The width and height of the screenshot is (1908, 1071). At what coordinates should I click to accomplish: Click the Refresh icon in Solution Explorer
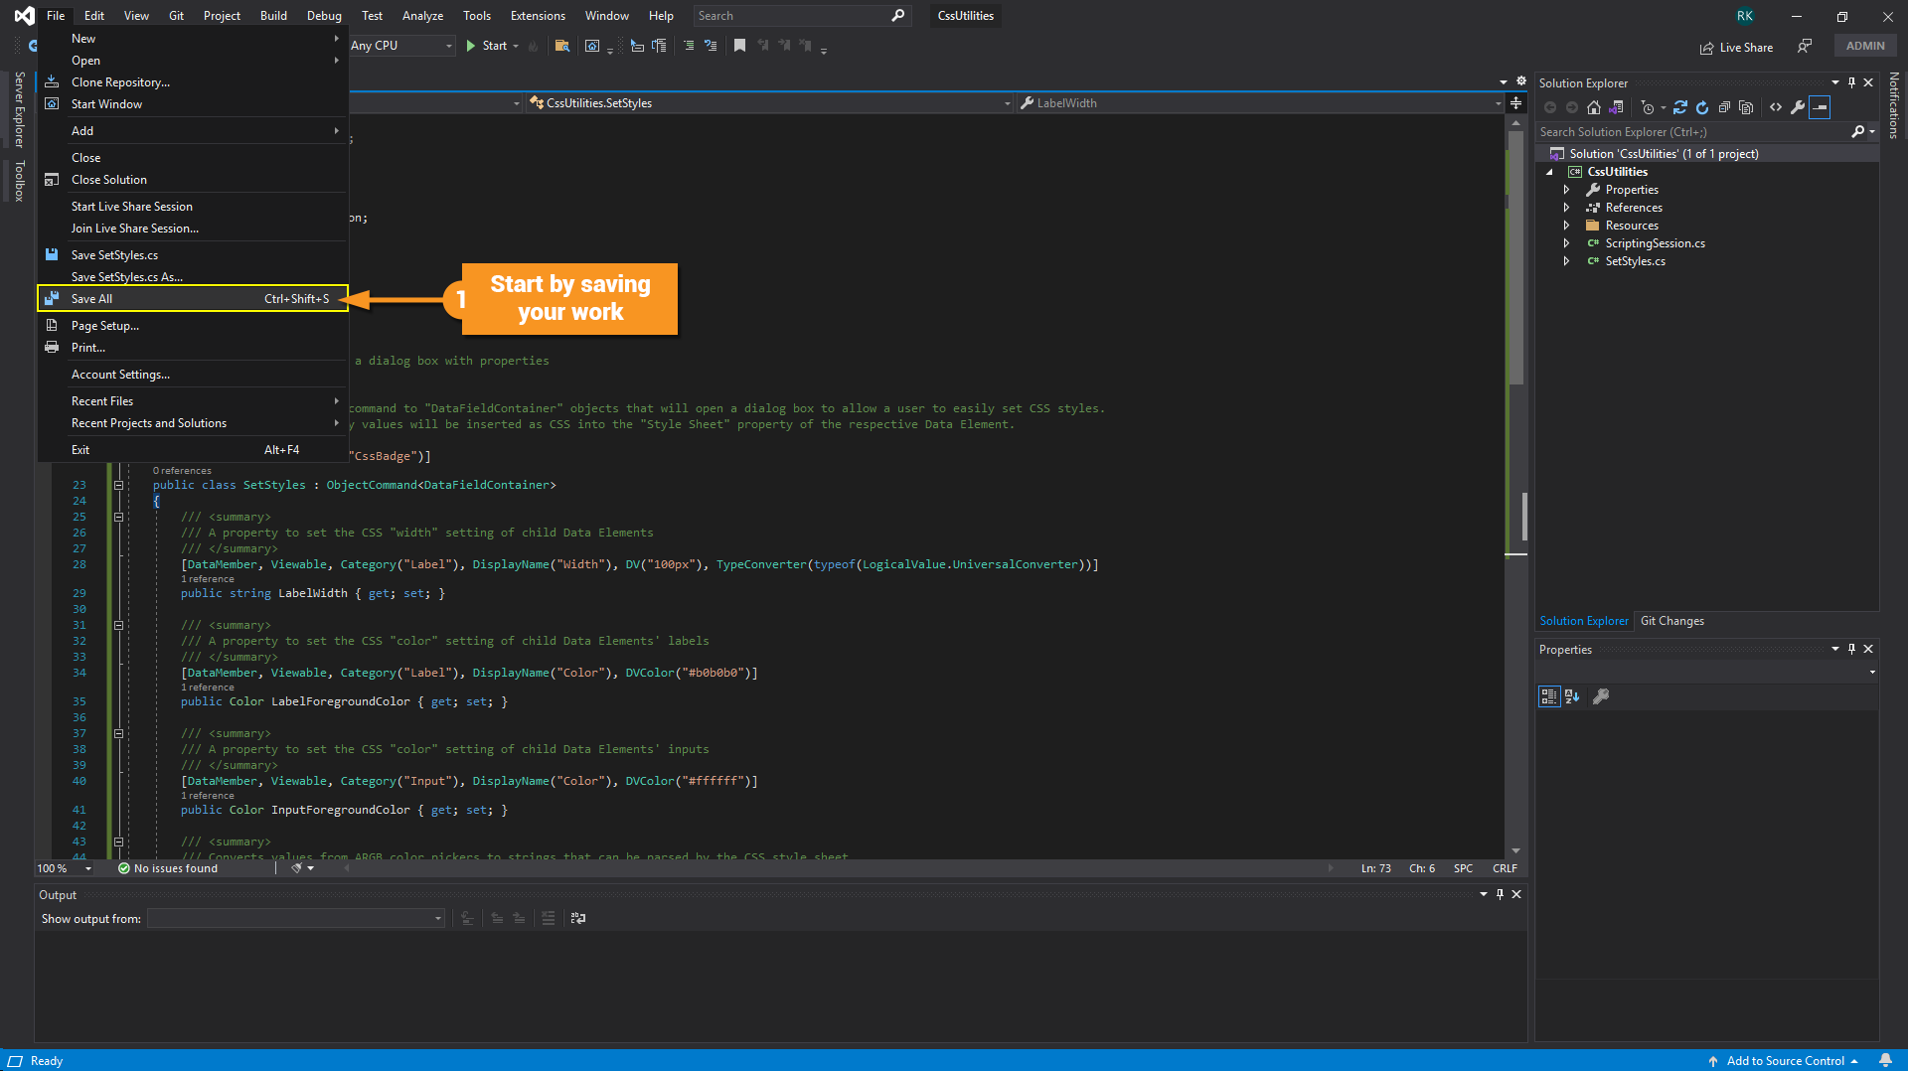click(1702, 107)
